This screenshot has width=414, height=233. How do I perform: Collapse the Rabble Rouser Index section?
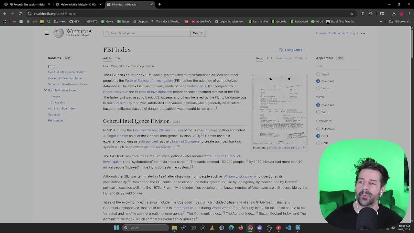(45, 90)
